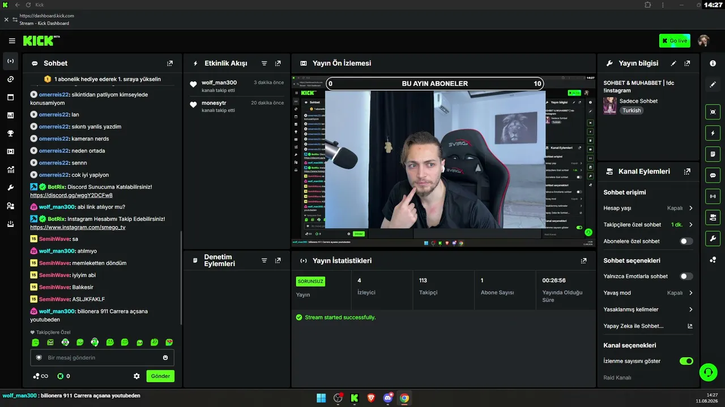The height and width of the screenshot is (407, 725).
Task: Click the Go live button
Action: [x=675, y=41]
